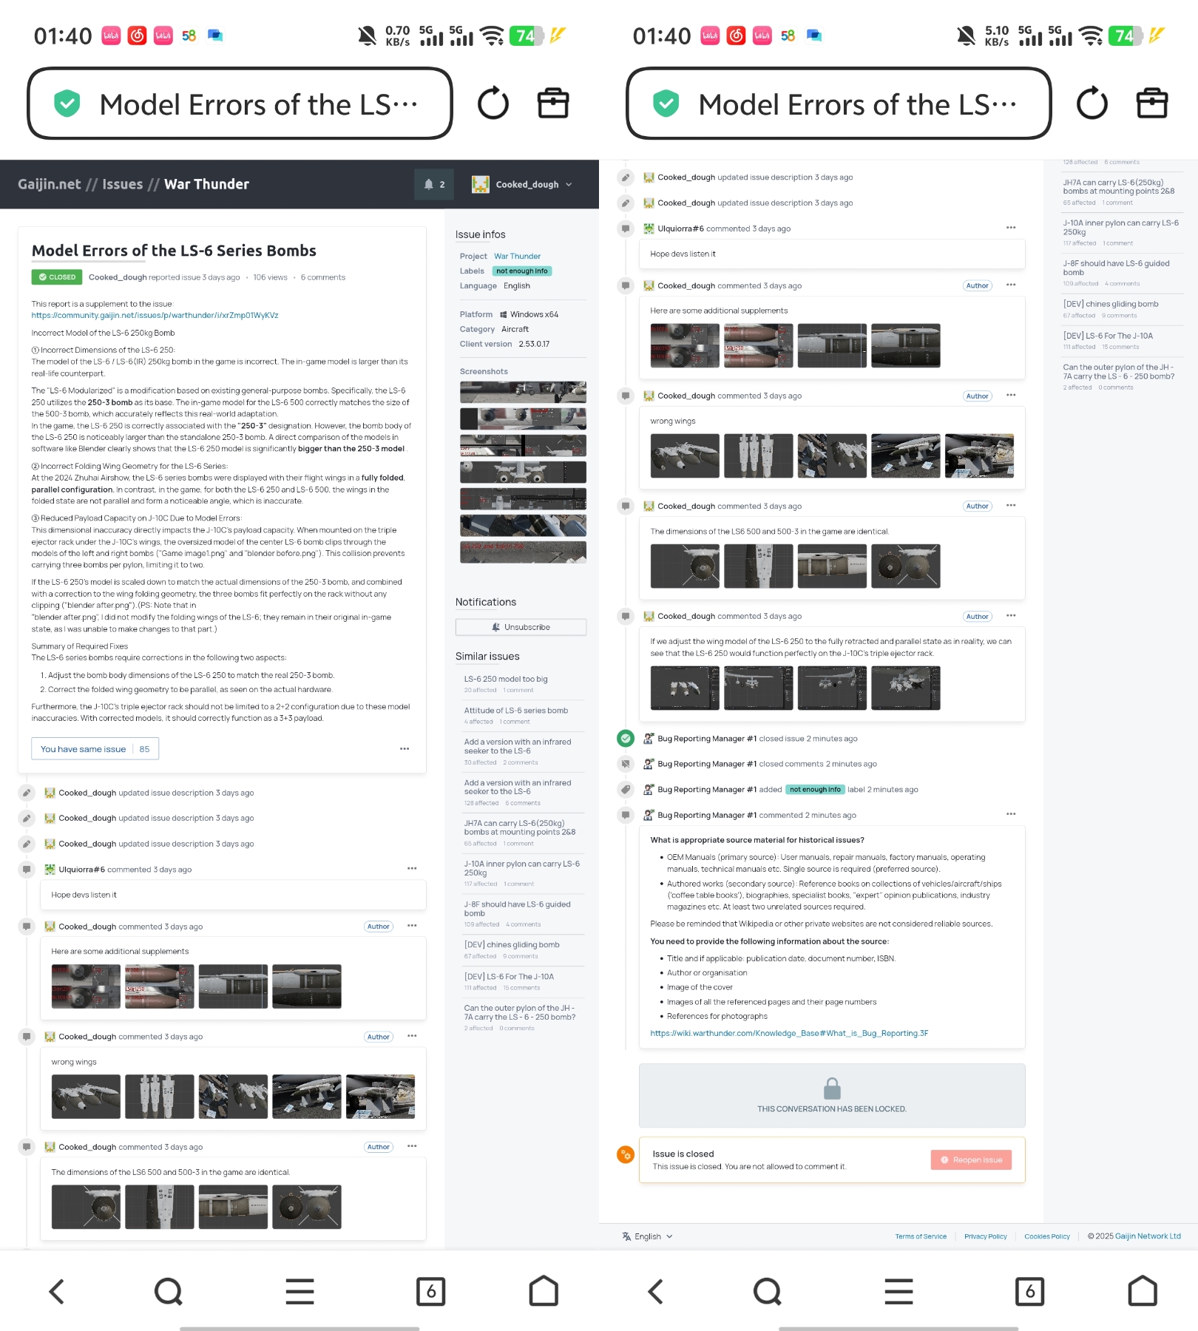
Task: Expand Cooked_dough user account dropdown
Action: tap(522, 185)
